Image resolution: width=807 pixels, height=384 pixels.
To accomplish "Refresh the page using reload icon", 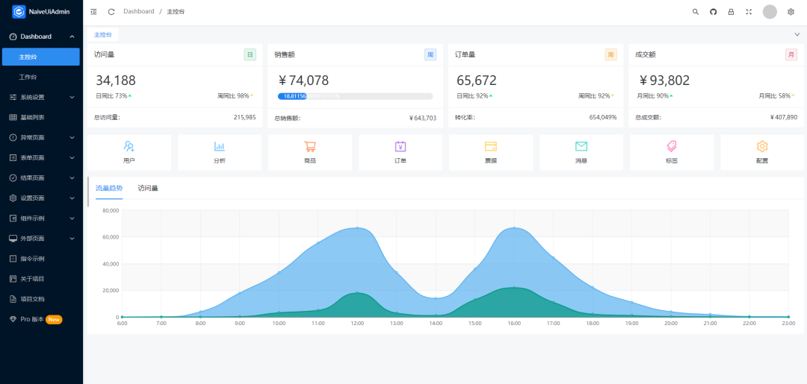I will pyautogui.click(x=111, y=11).
